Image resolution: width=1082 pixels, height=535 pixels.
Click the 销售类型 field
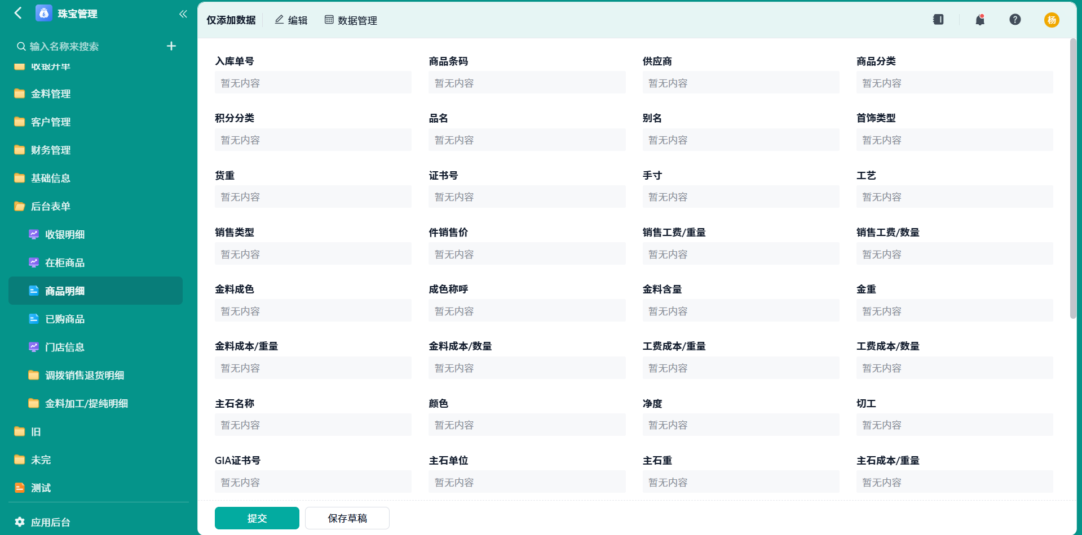(313, 254)
